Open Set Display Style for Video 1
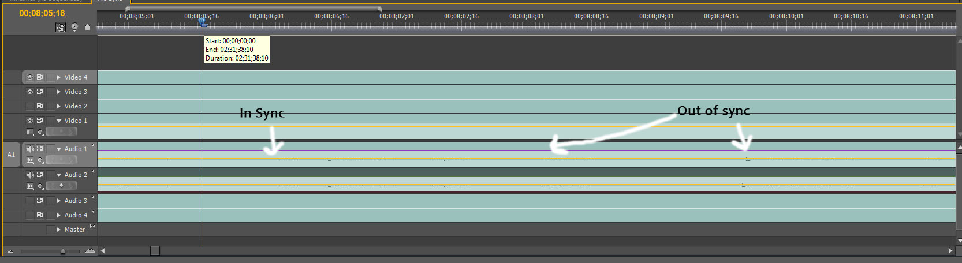Image resolution: width=962 pixels, height=263 pixels. point(30,132)
